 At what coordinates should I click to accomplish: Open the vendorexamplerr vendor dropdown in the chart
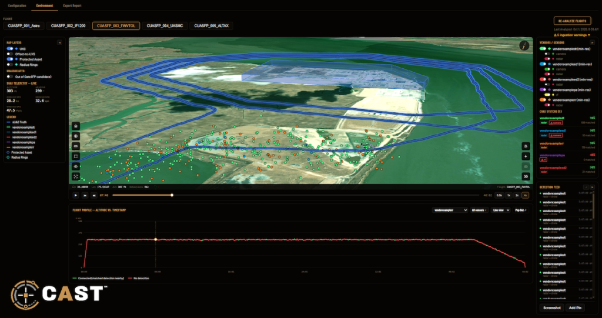tap(450, 210)
